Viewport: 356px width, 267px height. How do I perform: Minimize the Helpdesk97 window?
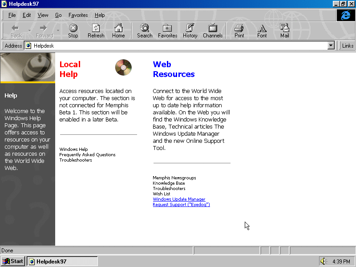tap(336, 4)
